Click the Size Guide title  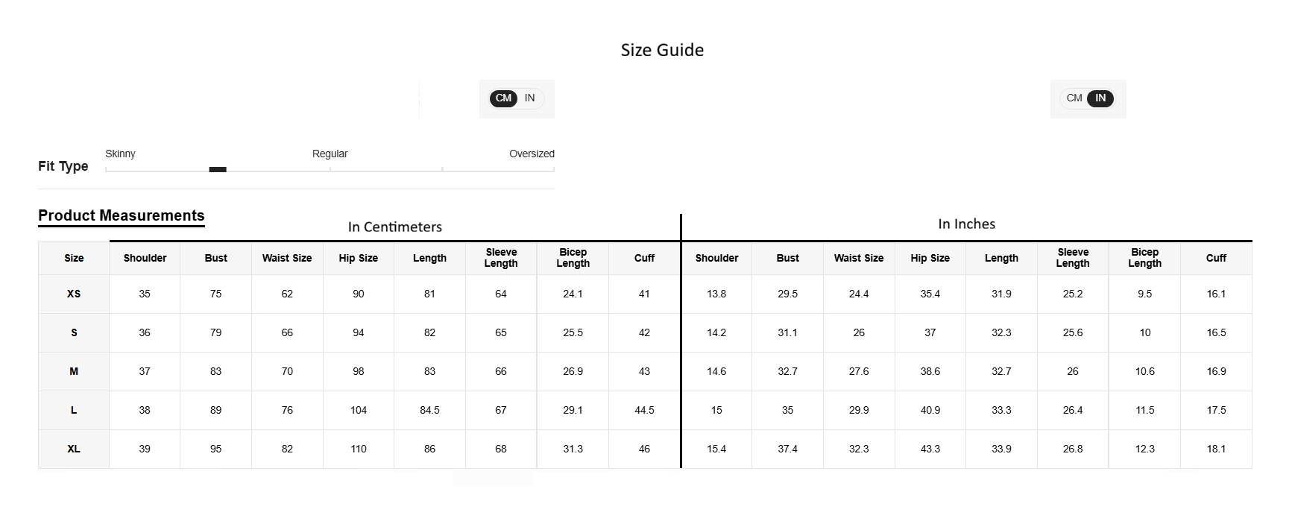click(x=662, y=50)
